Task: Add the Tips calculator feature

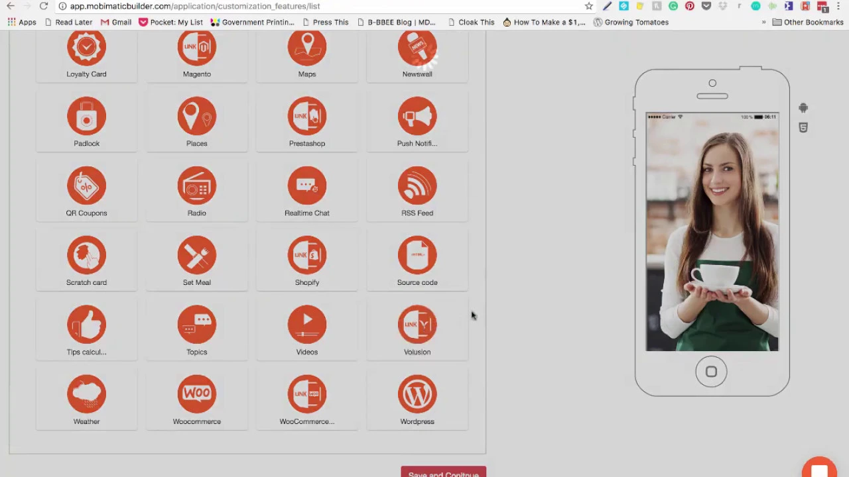Action: click(86, 331)
